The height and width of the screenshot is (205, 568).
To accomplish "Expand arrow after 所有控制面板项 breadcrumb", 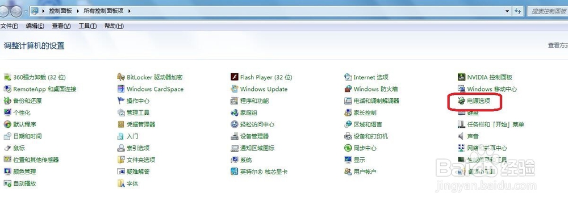I will (130, 11).
